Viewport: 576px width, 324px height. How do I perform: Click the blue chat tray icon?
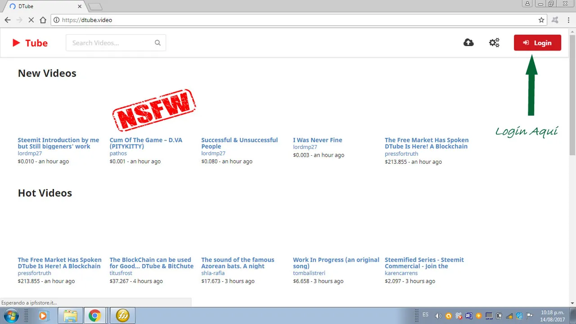click(x=469, y=316)
